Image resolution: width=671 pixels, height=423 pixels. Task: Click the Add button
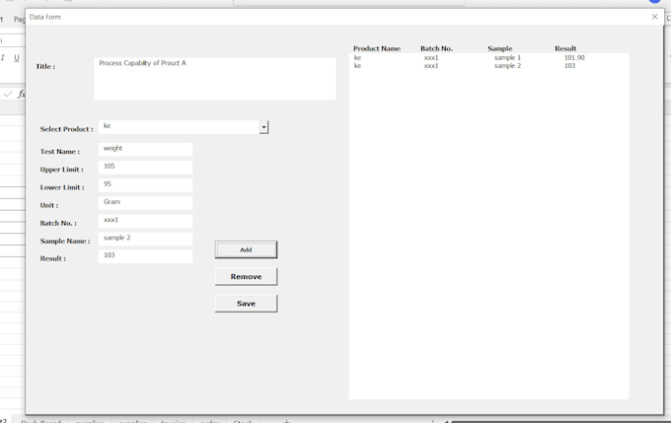pyautogui.click(x=246, y=249)
